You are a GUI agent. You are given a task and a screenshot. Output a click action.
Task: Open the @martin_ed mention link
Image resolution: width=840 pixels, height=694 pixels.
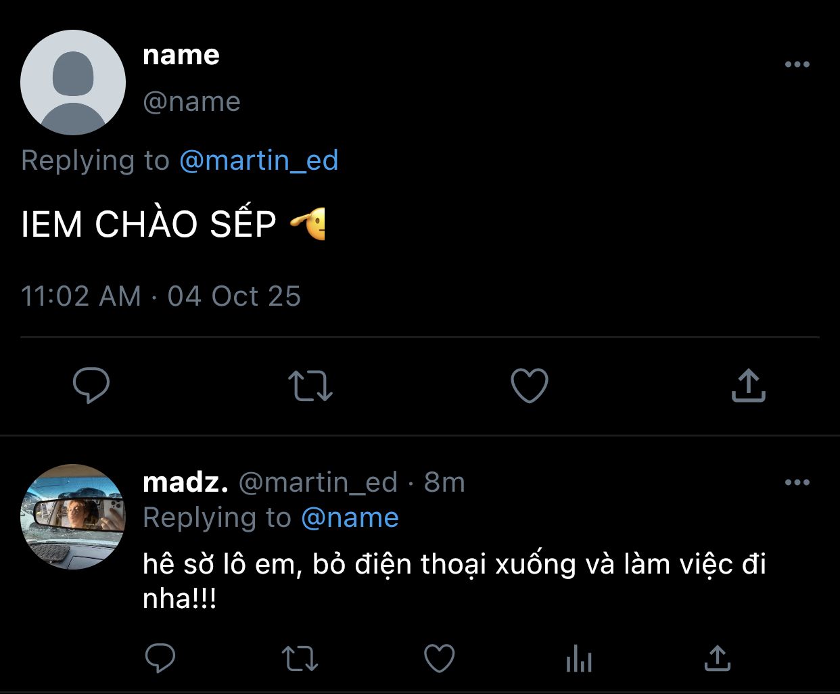point(258,160)
